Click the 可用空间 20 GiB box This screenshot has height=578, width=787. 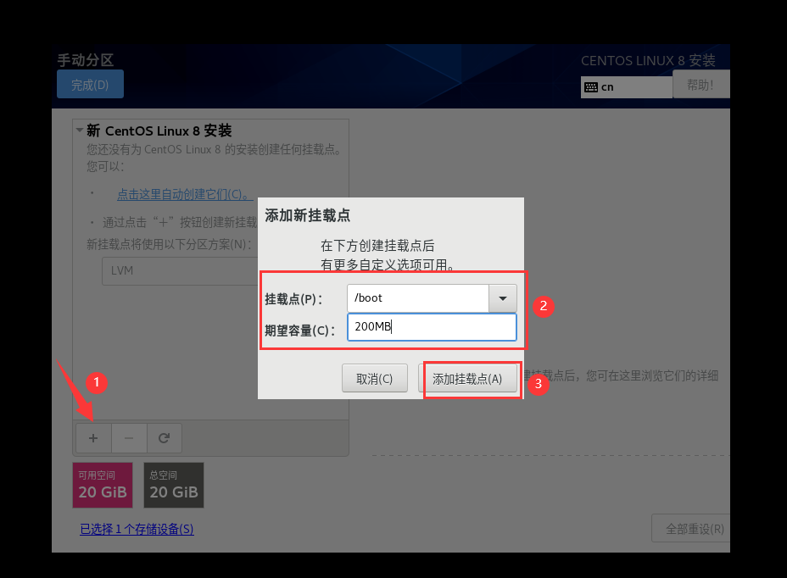tap(103, 485)
